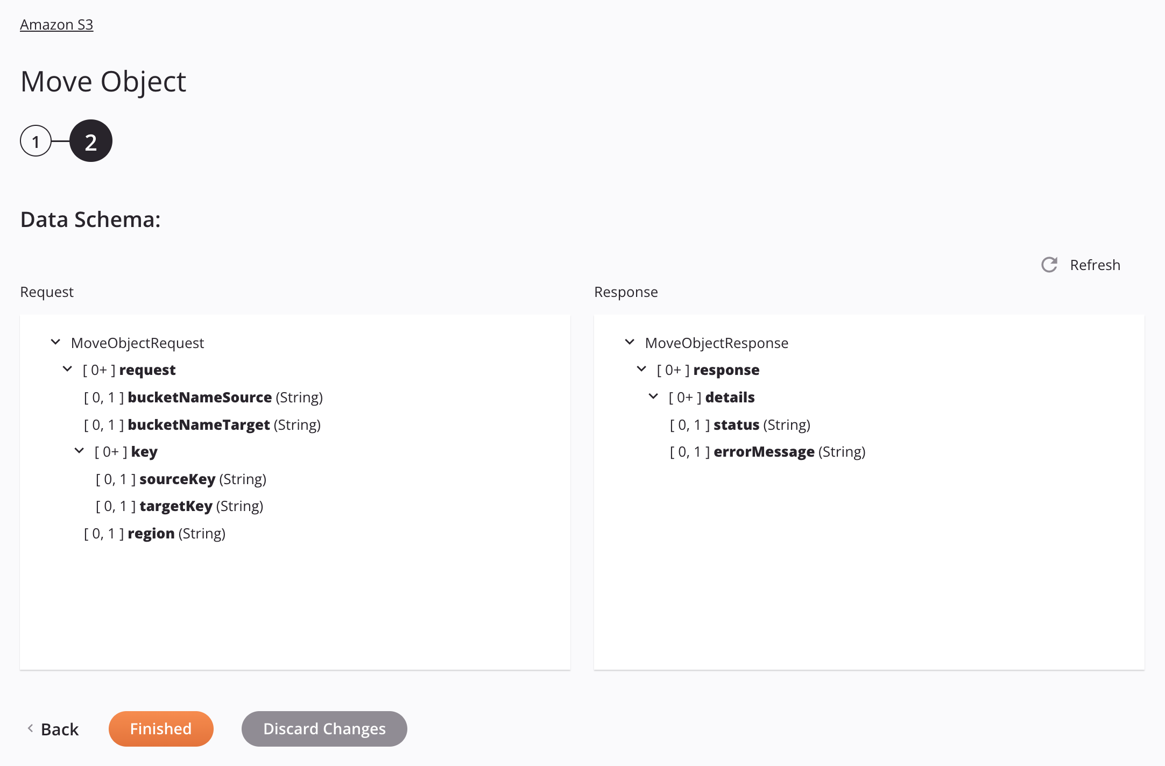Screen dimensions: 1165x766
Task: Expand the MoveObjectResponse tree node
Action: tap(628, 342)
